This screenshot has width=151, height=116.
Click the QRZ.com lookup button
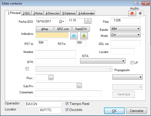63,29
